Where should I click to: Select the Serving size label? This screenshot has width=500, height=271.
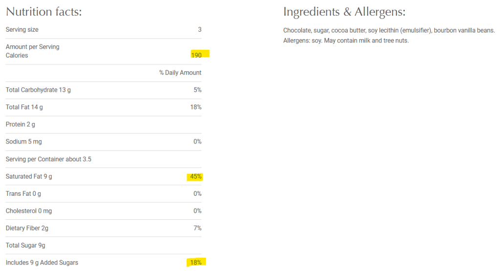click(22, 30)
